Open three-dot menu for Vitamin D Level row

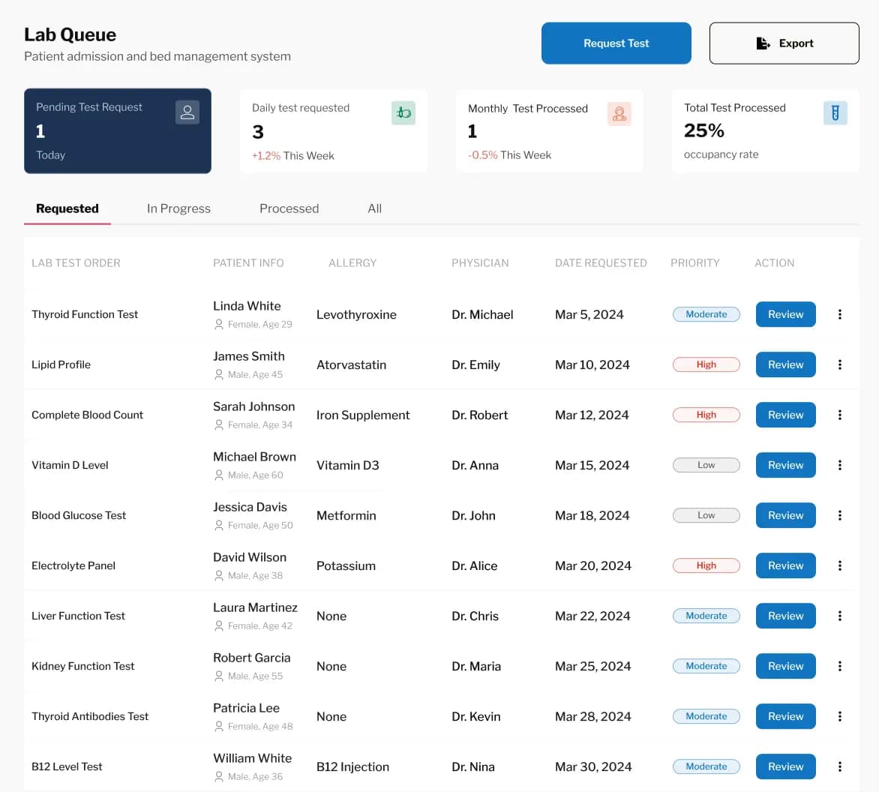pyautogui.click(x=839, y=465)
